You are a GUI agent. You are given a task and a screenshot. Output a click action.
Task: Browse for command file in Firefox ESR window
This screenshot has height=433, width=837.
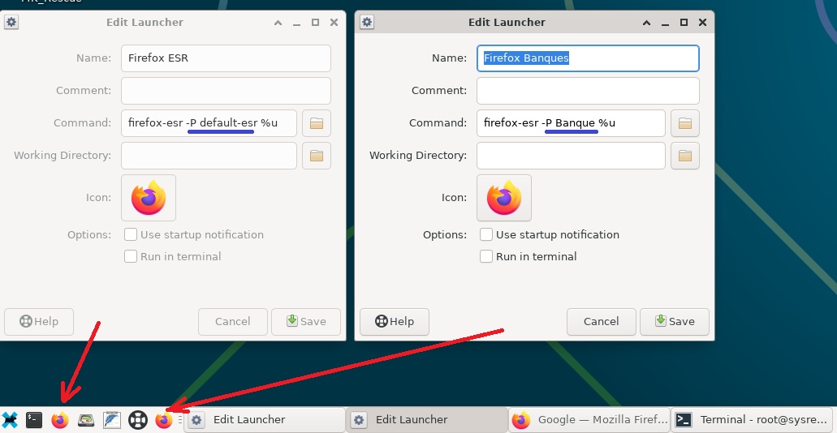(x=317, y=123)
